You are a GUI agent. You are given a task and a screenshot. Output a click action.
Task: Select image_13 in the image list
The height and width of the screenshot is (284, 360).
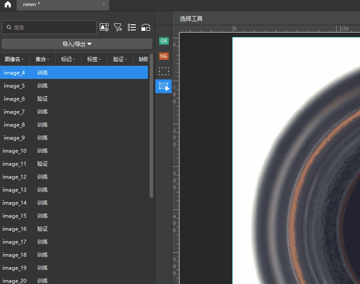(x=74, y=189)
